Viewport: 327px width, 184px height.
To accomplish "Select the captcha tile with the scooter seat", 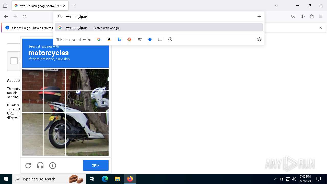I will 76,101.
